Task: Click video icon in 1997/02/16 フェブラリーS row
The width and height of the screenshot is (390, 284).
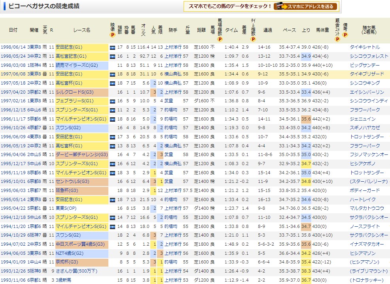Action: [112, 101]
